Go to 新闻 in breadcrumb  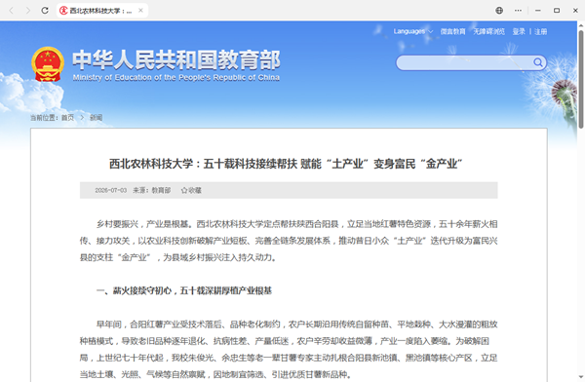[x=96, y=118]
